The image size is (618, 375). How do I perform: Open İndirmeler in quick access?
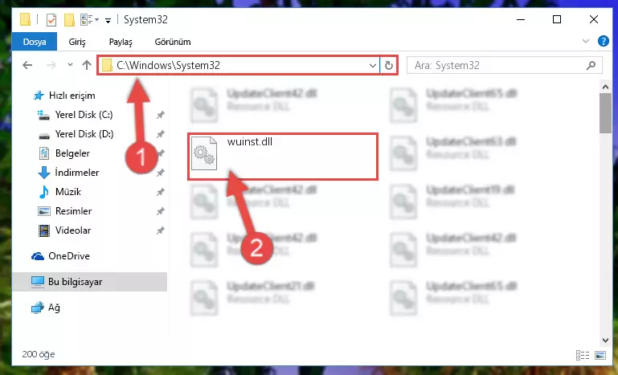[77, 172]
